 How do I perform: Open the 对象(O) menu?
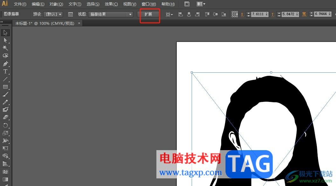coord(56,4)
